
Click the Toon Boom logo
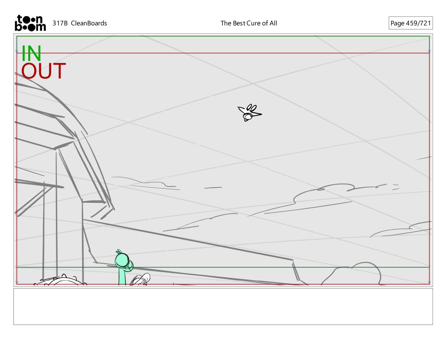30,23
